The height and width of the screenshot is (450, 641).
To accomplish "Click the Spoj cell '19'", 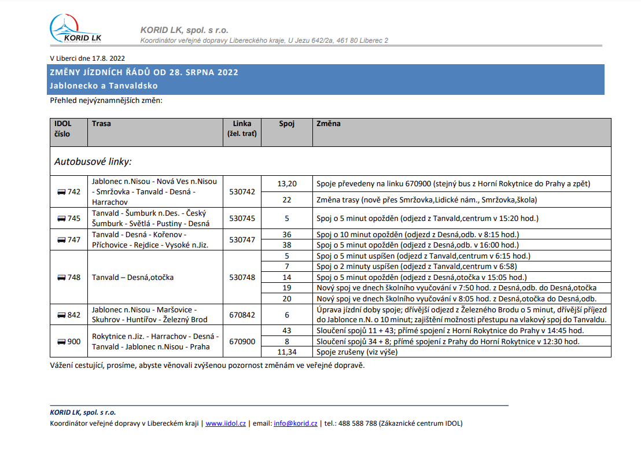I will (x=287, y=288).
